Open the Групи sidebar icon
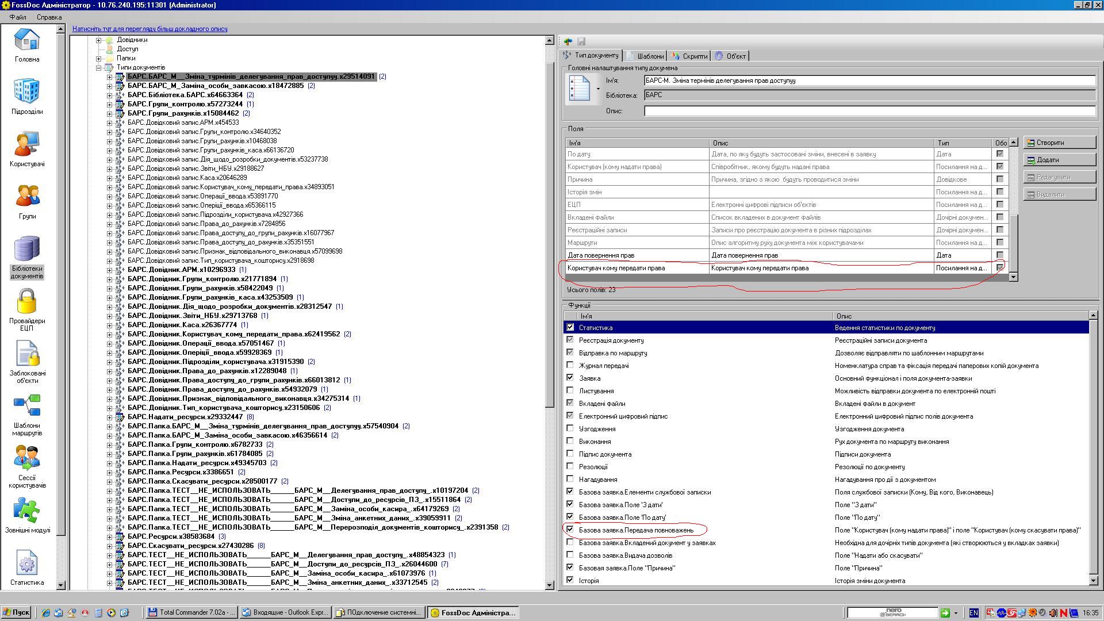This screenshot has width=1104, height=621. [x=26, y=197]
